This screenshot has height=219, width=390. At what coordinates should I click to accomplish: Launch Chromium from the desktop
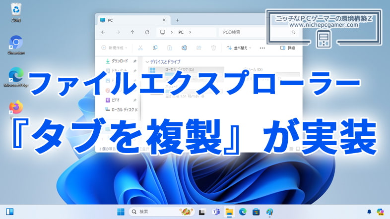tap(16, 45)
